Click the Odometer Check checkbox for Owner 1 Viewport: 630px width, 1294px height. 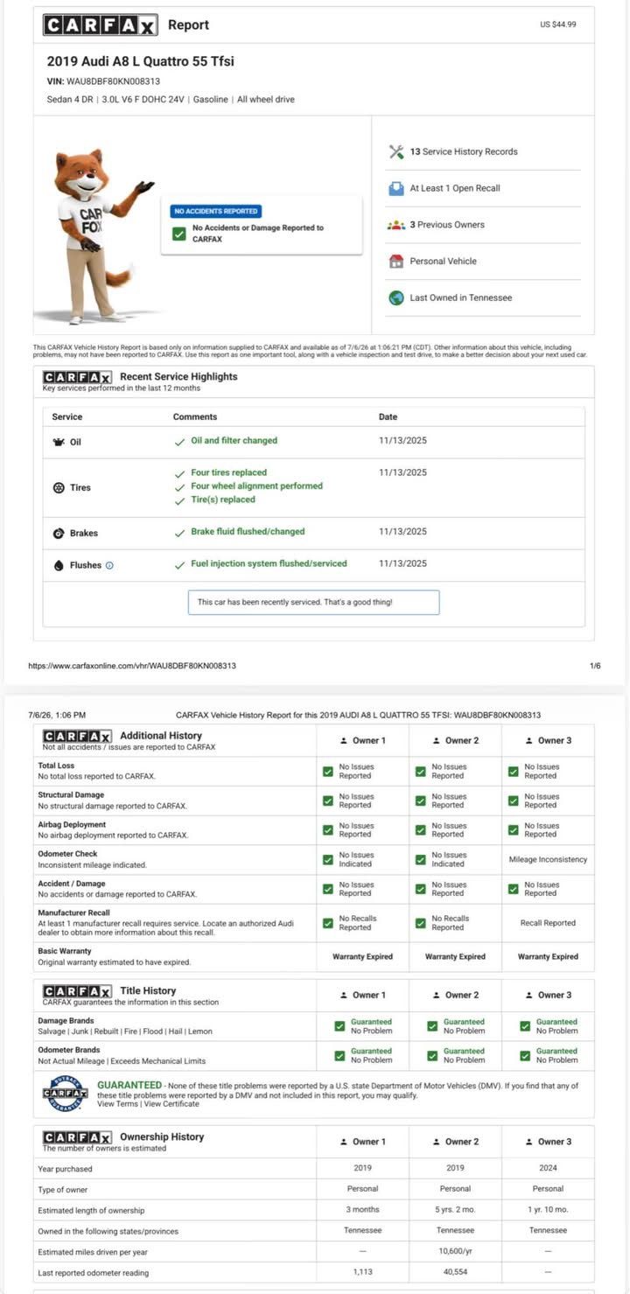click(328, 859)
